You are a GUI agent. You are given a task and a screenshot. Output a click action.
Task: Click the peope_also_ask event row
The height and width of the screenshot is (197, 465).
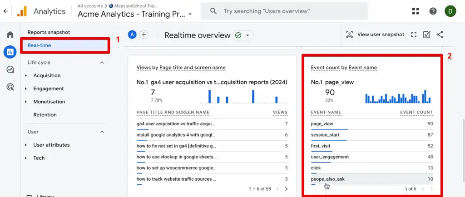[x=371, y=179]
